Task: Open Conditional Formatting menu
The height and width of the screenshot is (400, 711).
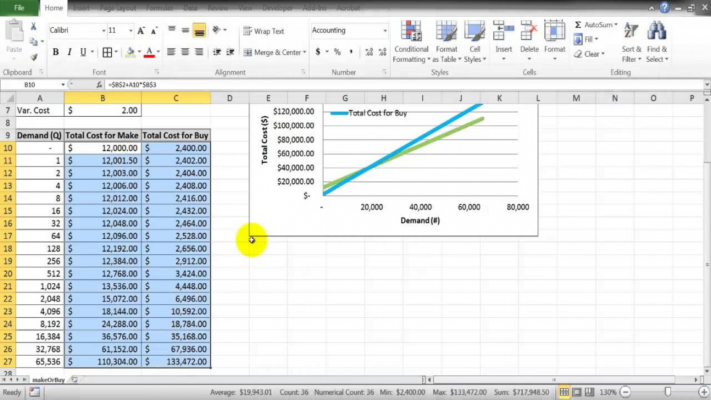Action: coord(411,42)
